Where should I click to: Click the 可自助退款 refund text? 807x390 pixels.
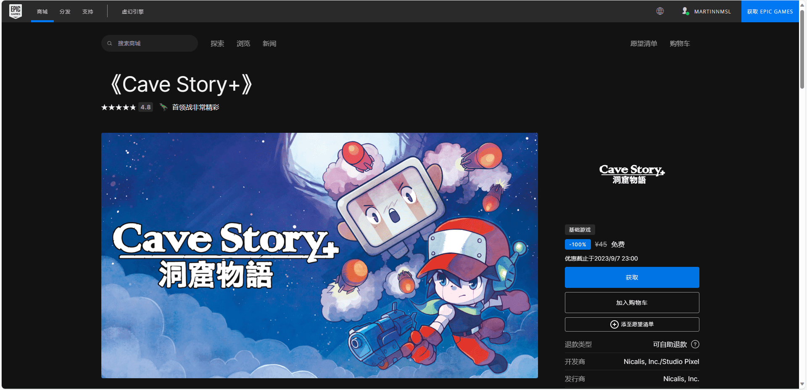[670, 344]
